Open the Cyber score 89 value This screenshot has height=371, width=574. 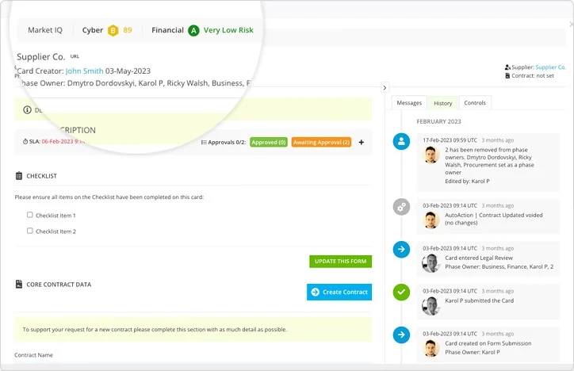click(128, 30)
